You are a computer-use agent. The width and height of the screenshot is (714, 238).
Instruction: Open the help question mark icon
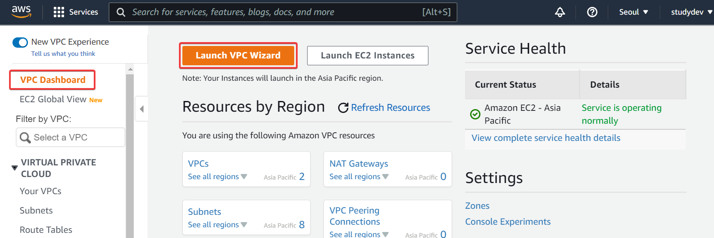pos(592,12)
